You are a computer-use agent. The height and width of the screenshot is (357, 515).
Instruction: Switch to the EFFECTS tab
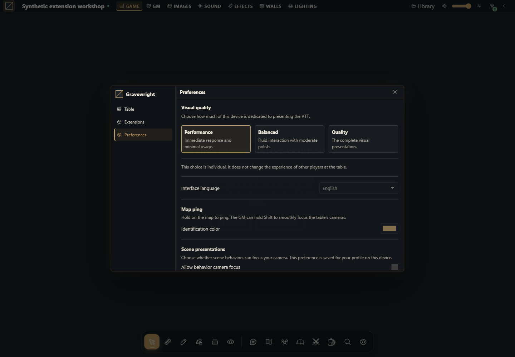point(241,6)
